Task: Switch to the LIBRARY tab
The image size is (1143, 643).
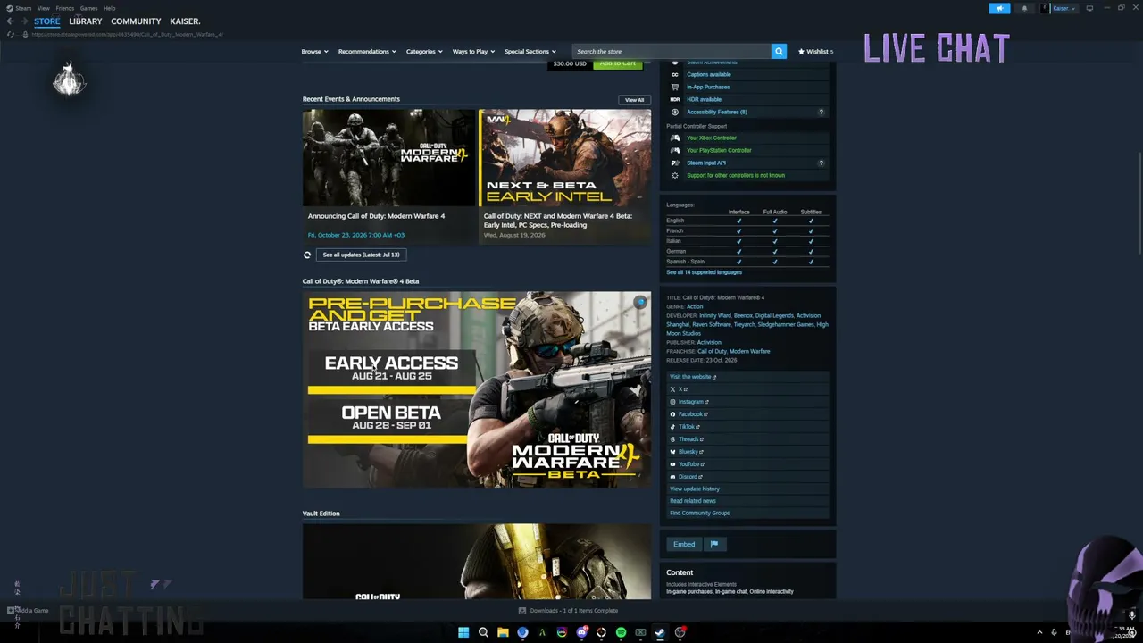Action: point(86,21)
